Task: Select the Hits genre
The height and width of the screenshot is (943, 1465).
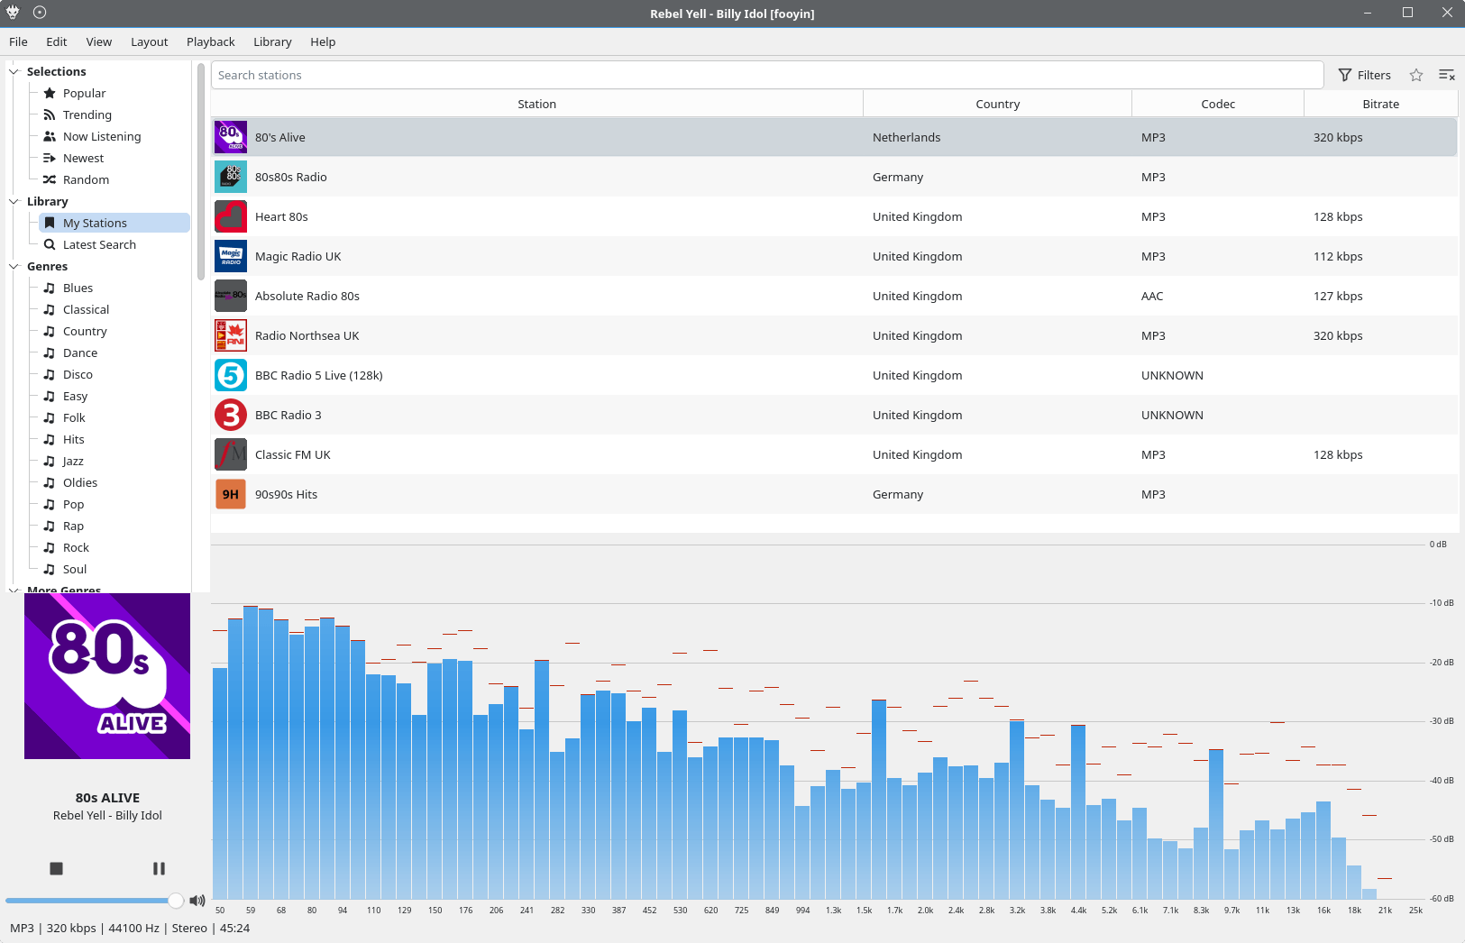Action: pos(74,439)
